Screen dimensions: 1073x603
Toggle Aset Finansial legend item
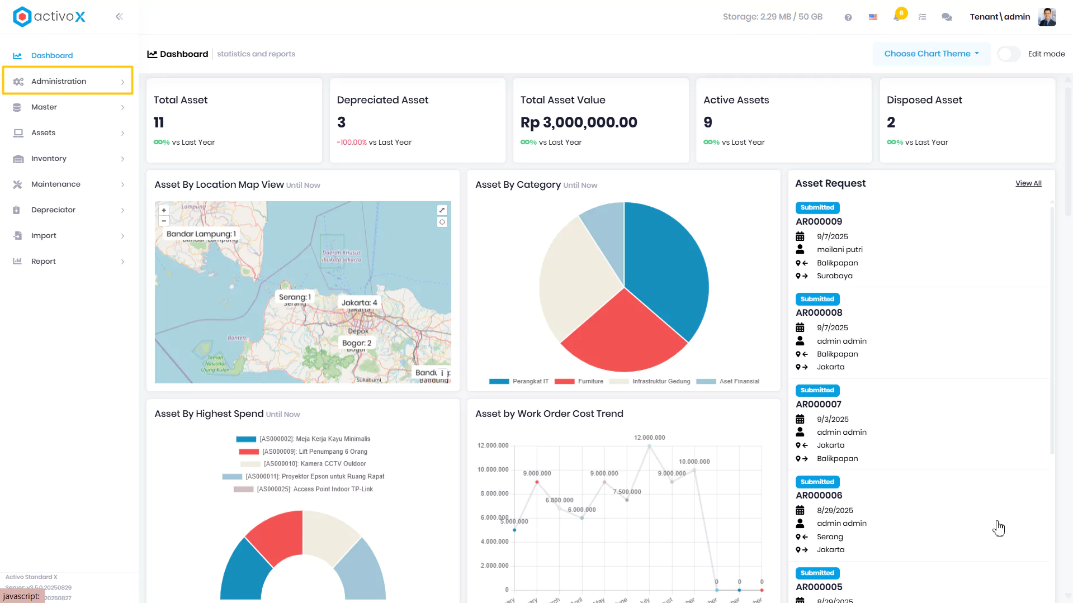coord(727,382)
